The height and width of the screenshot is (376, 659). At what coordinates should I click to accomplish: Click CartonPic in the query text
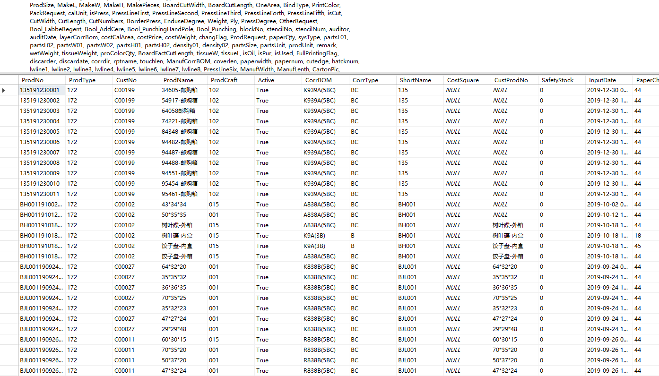(x=326, y=69)
